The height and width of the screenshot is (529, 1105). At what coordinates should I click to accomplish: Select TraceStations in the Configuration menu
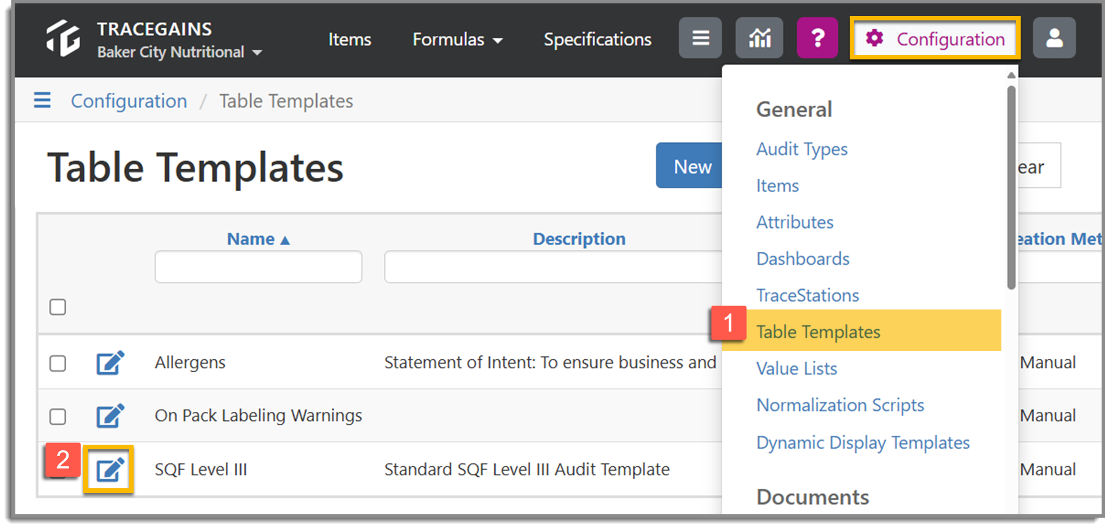click(x=808, y=295)
